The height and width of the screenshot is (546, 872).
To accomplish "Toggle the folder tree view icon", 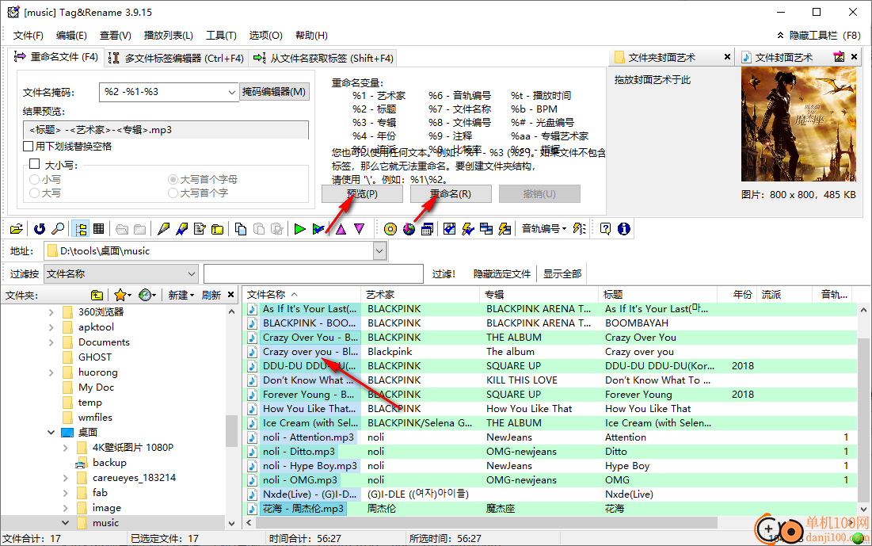I will pyautogui.click(x=81, y=229).
